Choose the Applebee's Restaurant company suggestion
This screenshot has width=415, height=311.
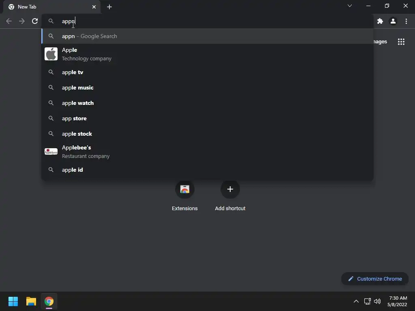point(207,151)
